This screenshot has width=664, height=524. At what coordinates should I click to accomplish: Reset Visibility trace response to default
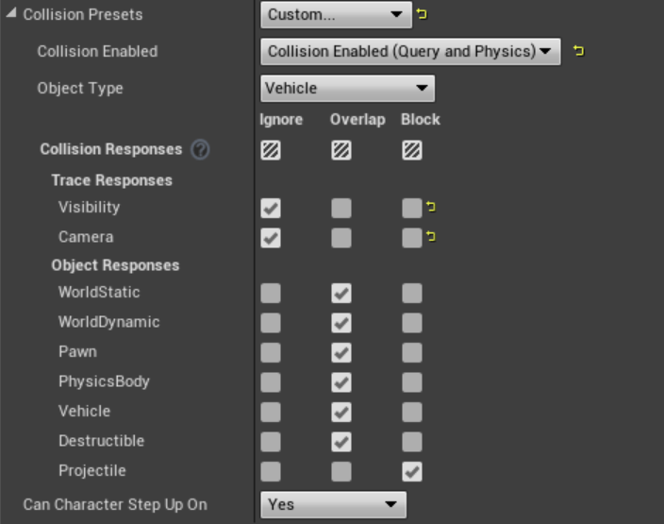431,207
